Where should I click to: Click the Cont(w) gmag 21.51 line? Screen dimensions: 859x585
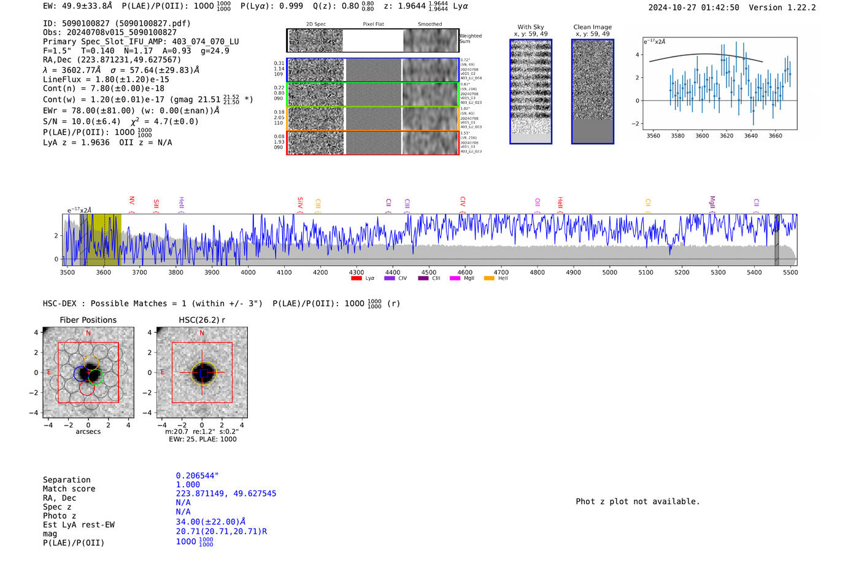click(x=148, y=99)
